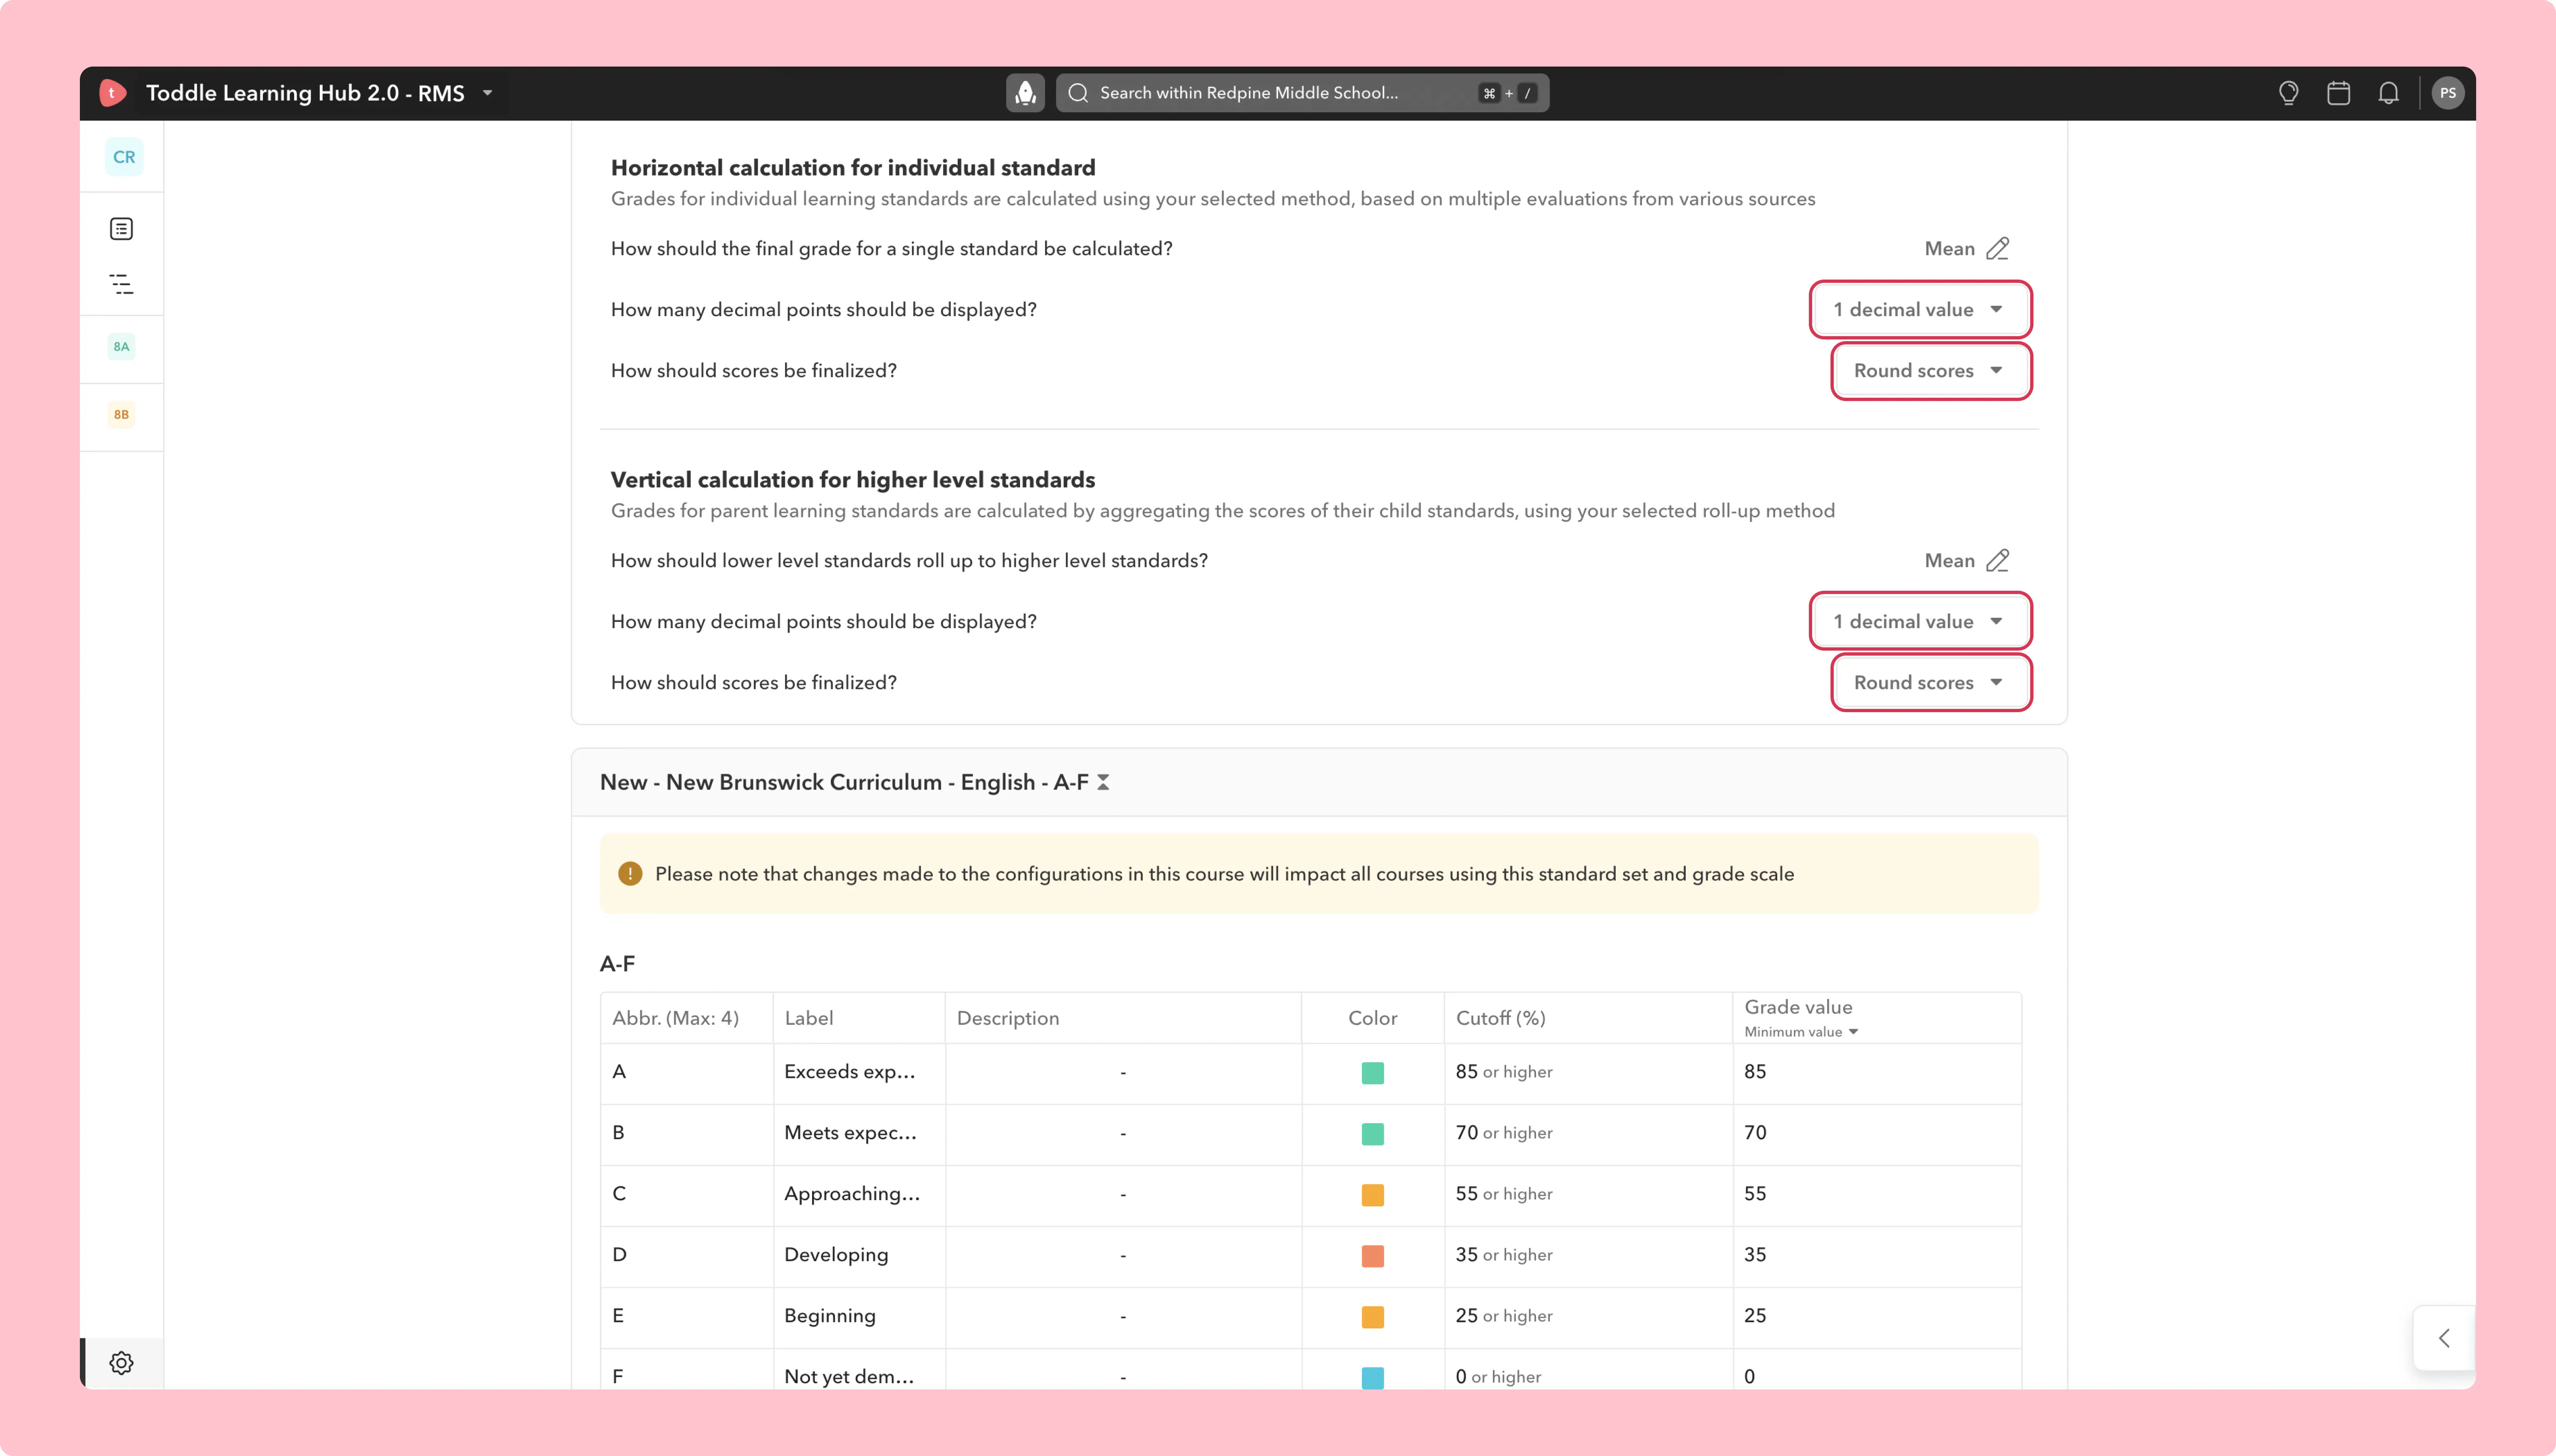This screenshot has width=2556, height=1456.
Task: Open the Minimum value grade value dropdown
Action: pyautogui.click(x=1801, y=1032)
